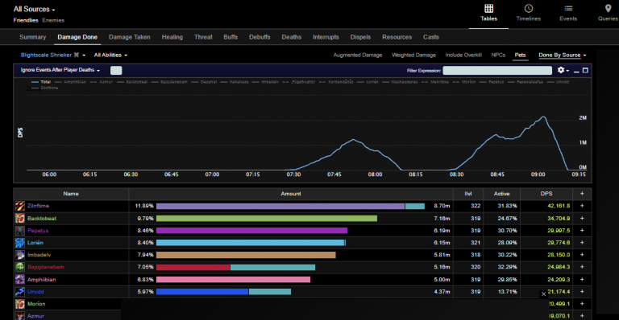Switch to Enemies
Image resolution: width=619 pixels, height=320 pixels.
click(53, 20)
